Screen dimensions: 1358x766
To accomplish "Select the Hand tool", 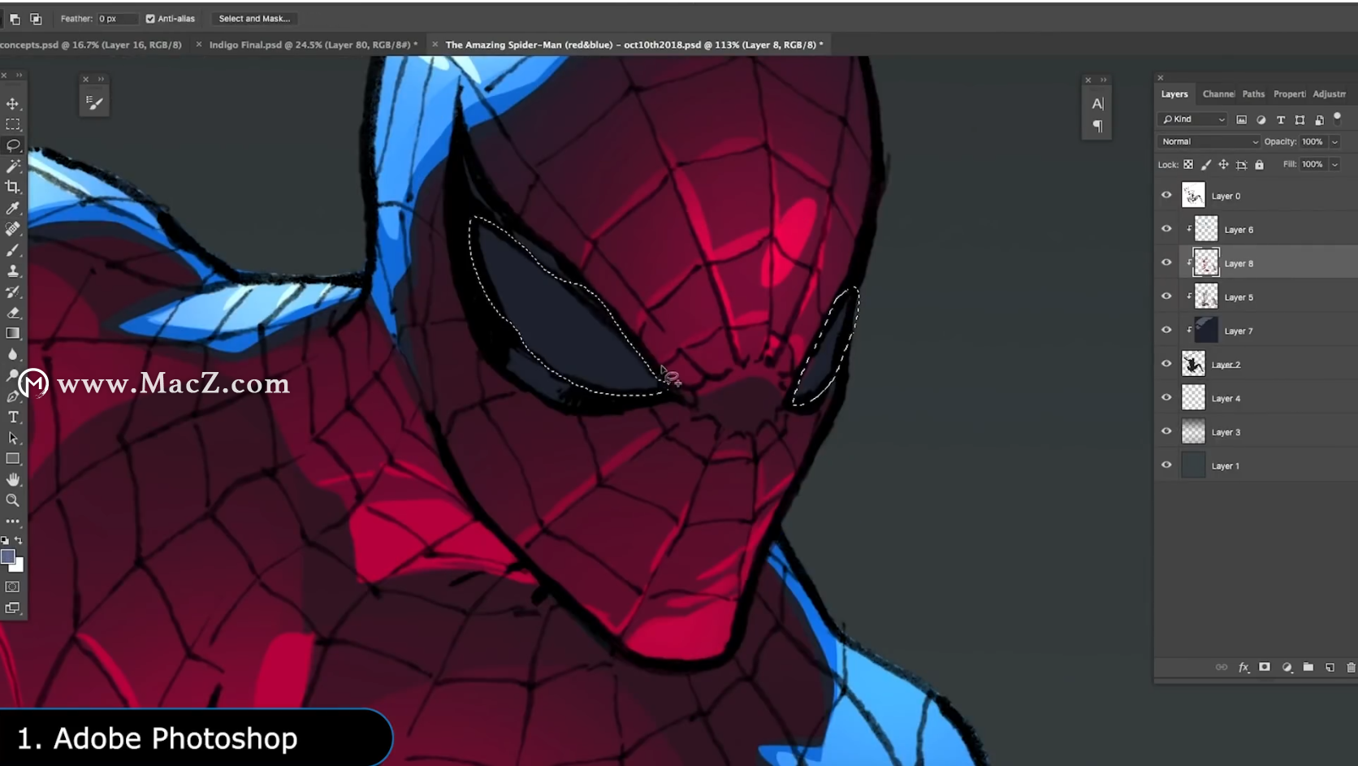I will click(x=13, y=479).
